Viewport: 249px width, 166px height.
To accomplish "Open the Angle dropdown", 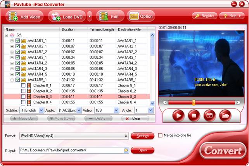I will [x=151, y=110].
